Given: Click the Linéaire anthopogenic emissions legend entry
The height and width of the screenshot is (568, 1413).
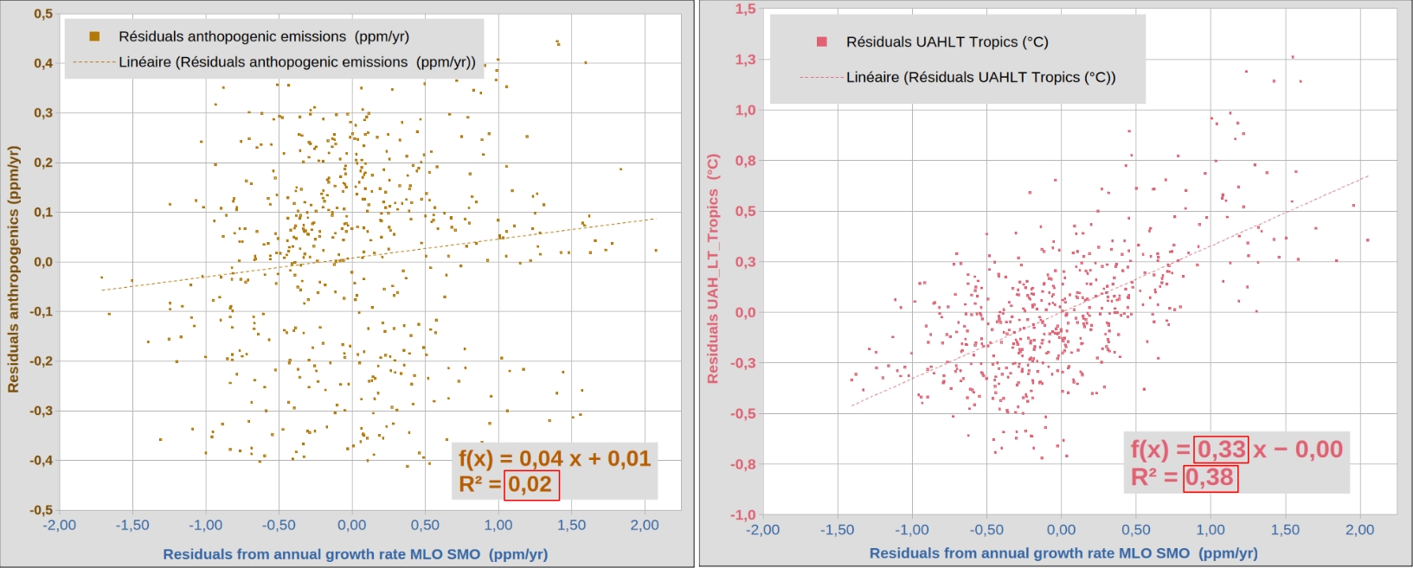Looking at the screenshot, I should point(297,62).
